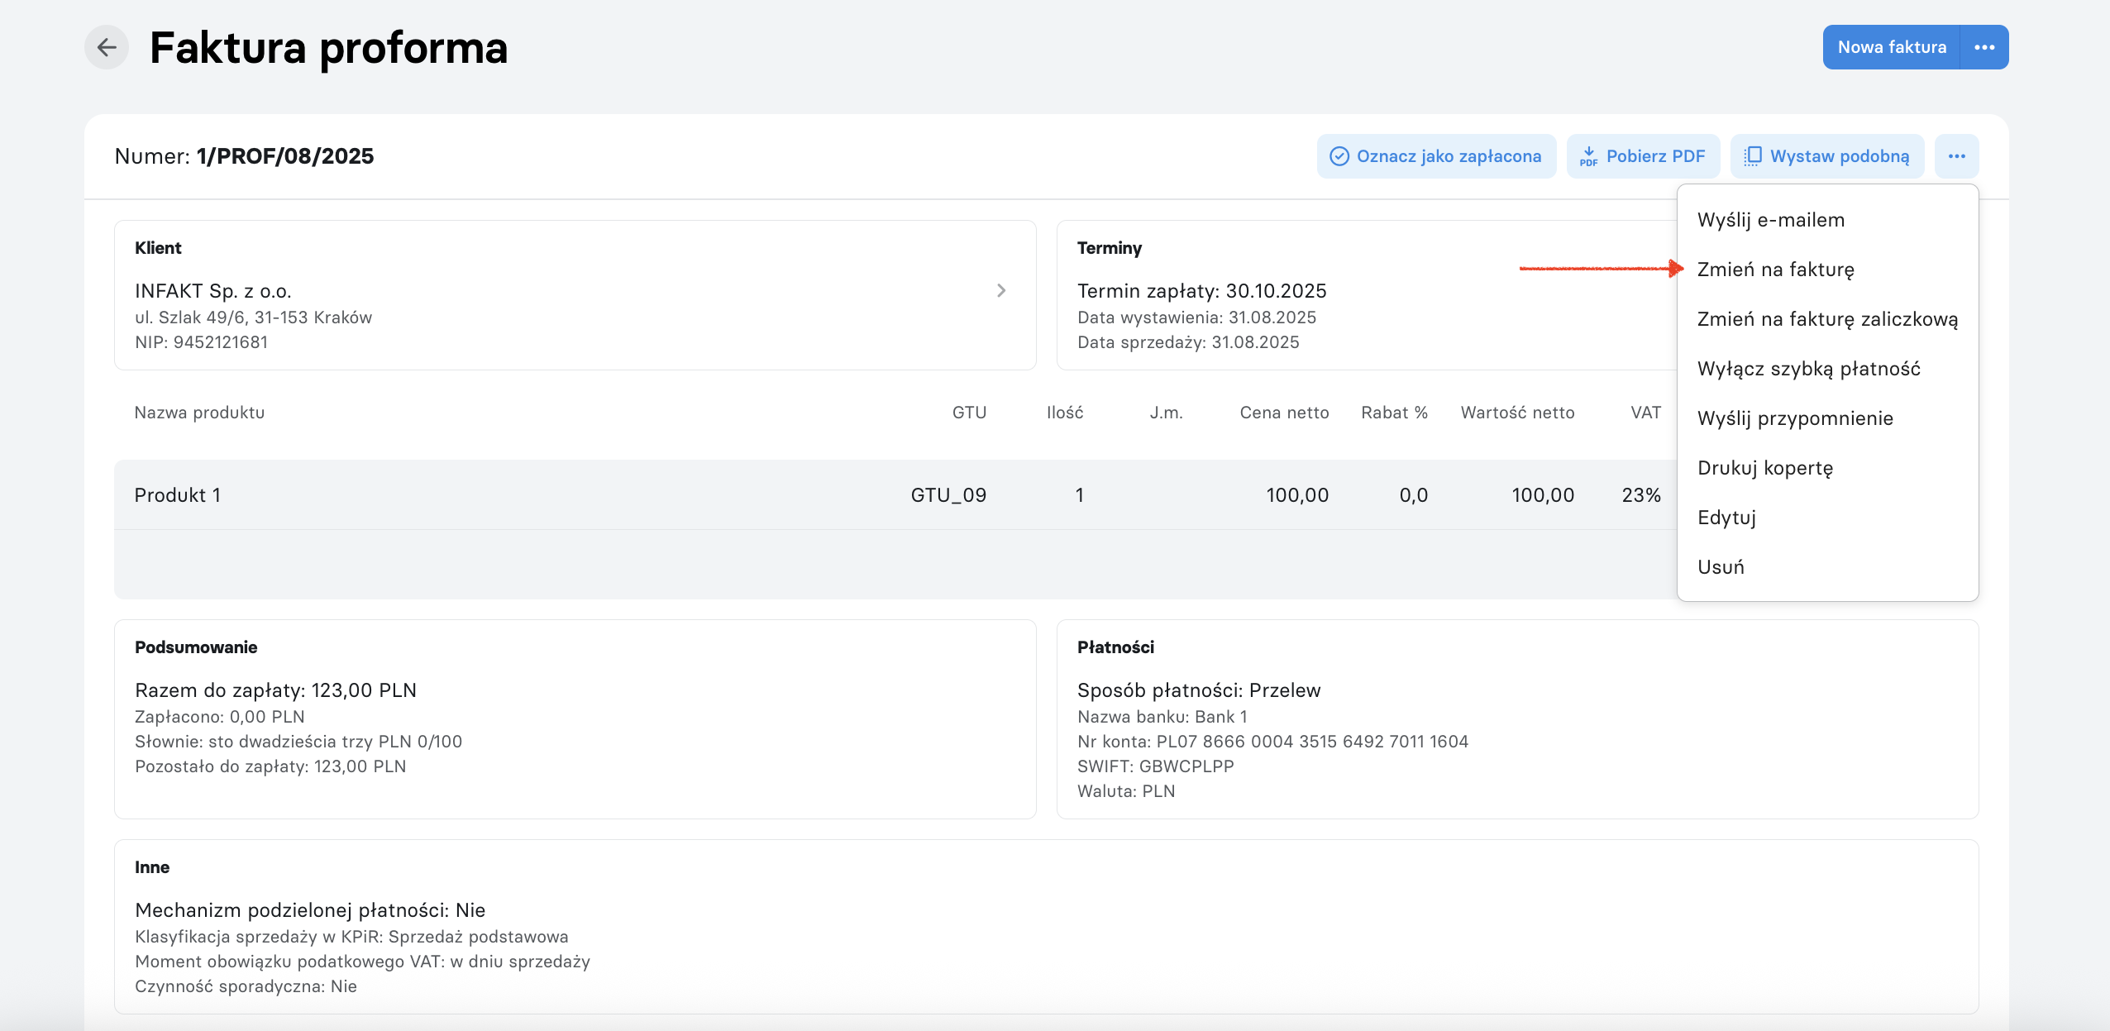The height and width of the screenshot is (1031, 2110).
Task: Click the Data wystawienia: 31.08.2025 text
Action: pyautogui.click(x=1196, y=317)
